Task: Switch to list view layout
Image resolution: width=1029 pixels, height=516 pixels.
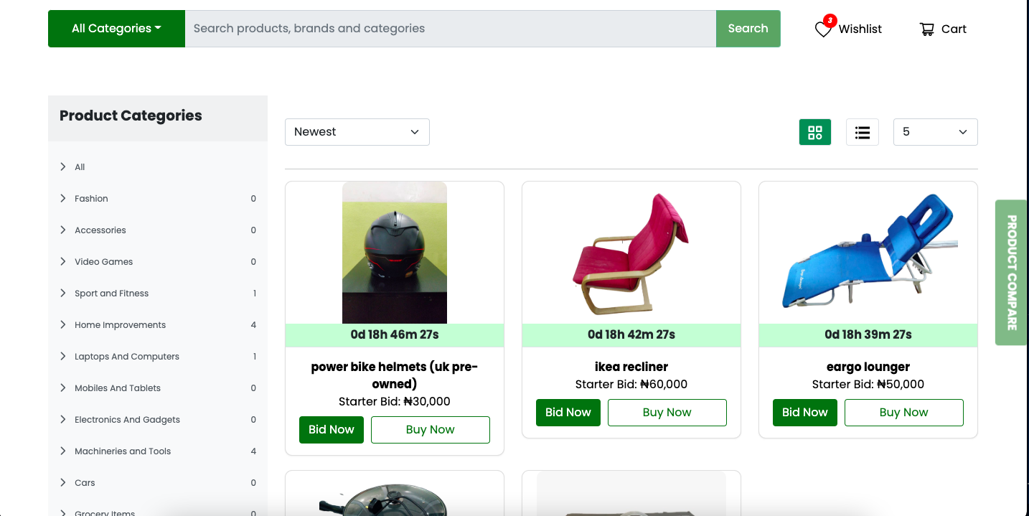Action: point(863,132)
